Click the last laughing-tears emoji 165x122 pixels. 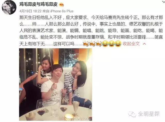point(118,44)
